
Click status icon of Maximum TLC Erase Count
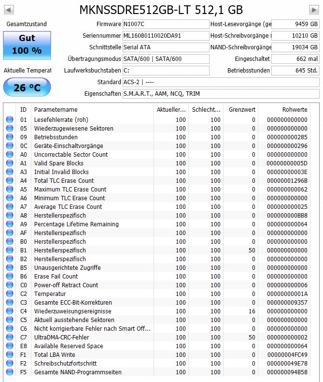[x=10, y=189]
